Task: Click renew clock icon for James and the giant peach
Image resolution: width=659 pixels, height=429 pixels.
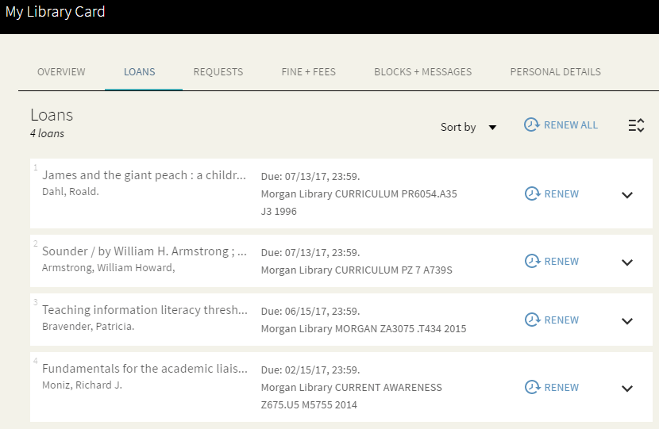Action: [533, 193]
